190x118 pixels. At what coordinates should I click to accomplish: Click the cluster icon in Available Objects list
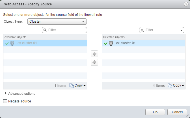pyautogui.click(x=12, y=43)
